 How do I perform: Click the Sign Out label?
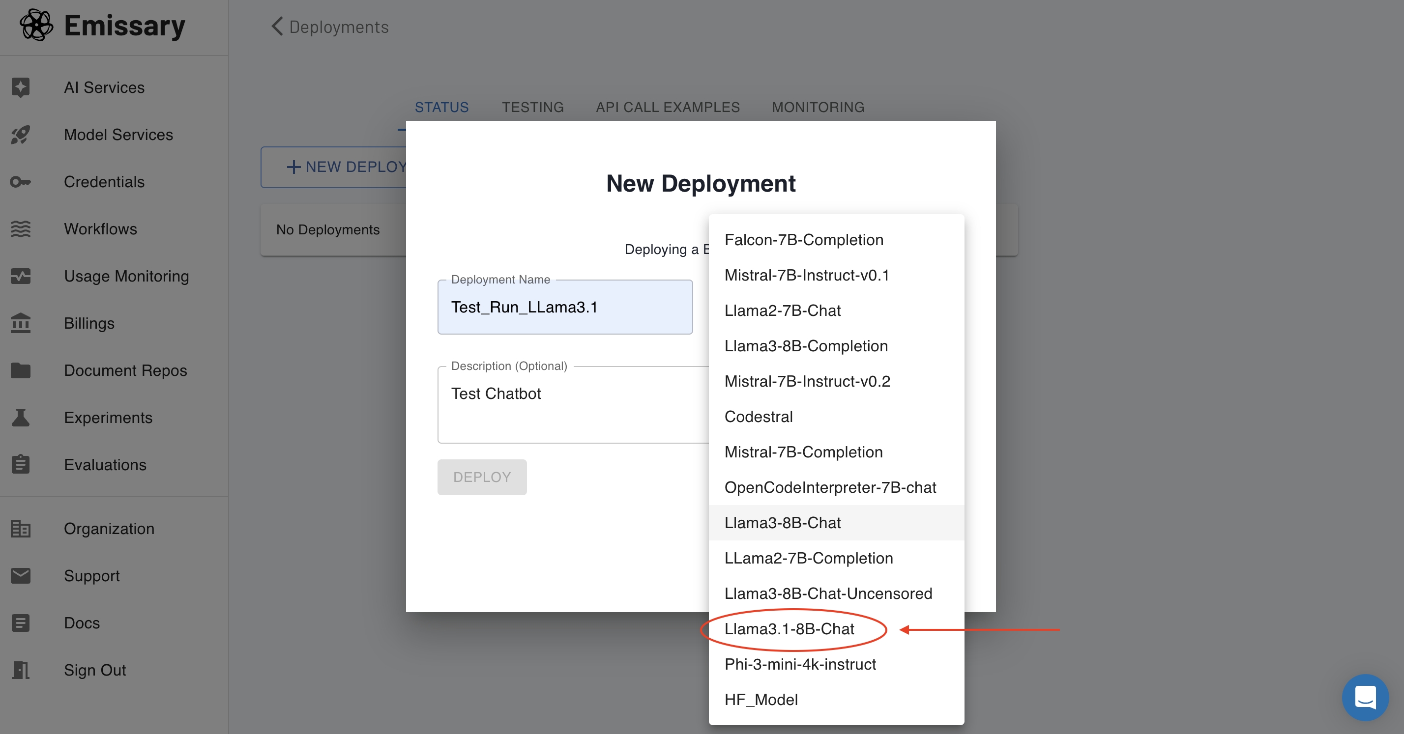point(95,670)
